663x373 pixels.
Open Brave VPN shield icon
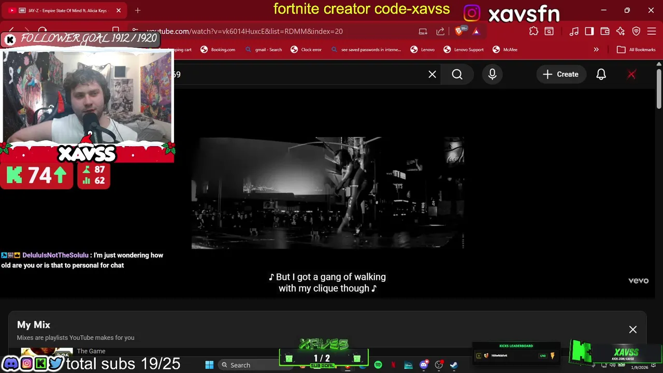pyautogui.click(x=636, y=31)
